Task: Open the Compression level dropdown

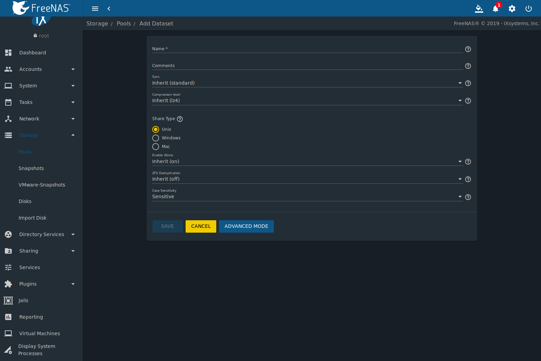Action: [307, 100]
